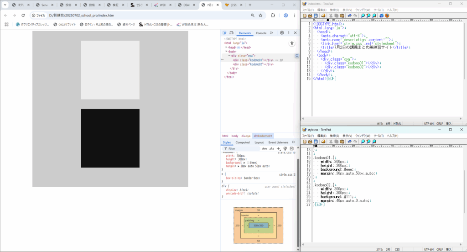Toggle the device toolbar in DevTools
Viewport: 467px width, 252px height.
[x=231, y=33]
